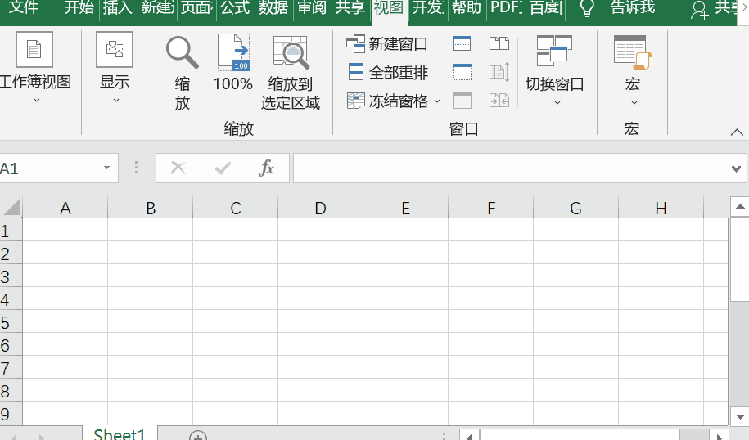Click the View Side by Side icon
Screen dimensions: 749x440
(x=499, y=44)
